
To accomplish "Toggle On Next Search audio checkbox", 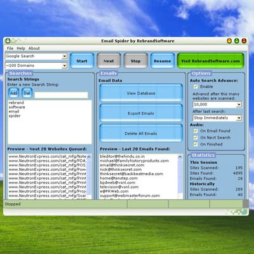I will [x=196, y=137].
